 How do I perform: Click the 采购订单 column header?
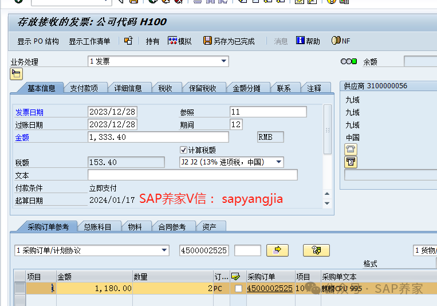pos(270,277)
